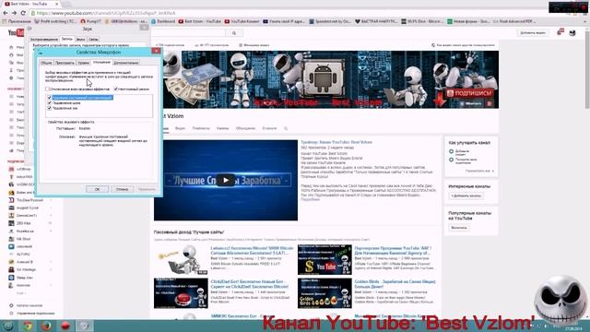
Task: Open the channel trailer title link
Action: (336, 142)
